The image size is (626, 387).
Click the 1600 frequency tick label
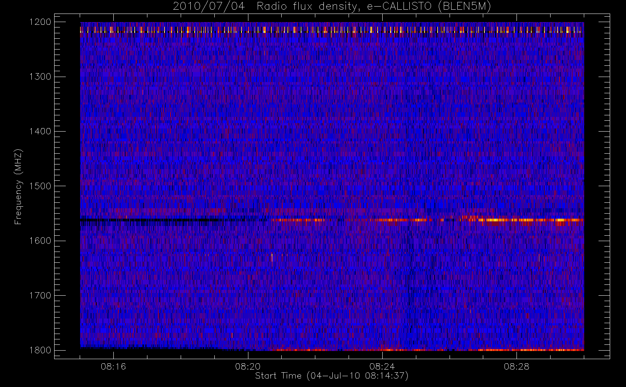tap(41, 241)
